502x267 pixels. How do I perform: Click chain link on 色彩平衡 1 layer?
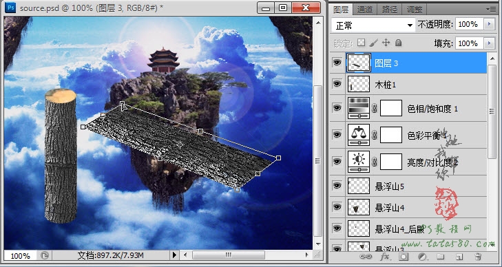pyautogui.click(x=375, y=136)
